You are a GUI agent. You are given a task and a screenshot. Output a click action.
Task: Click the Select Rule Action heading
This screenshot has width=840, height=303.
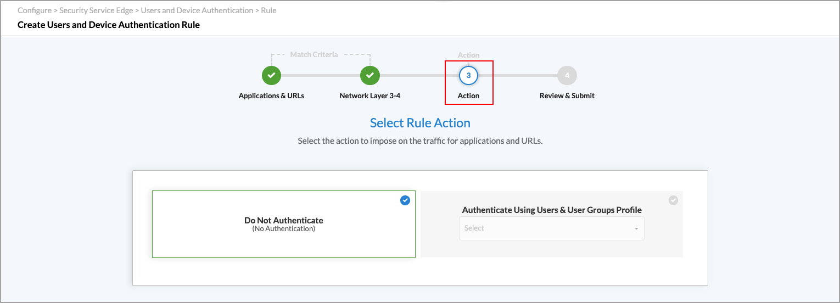420,122
